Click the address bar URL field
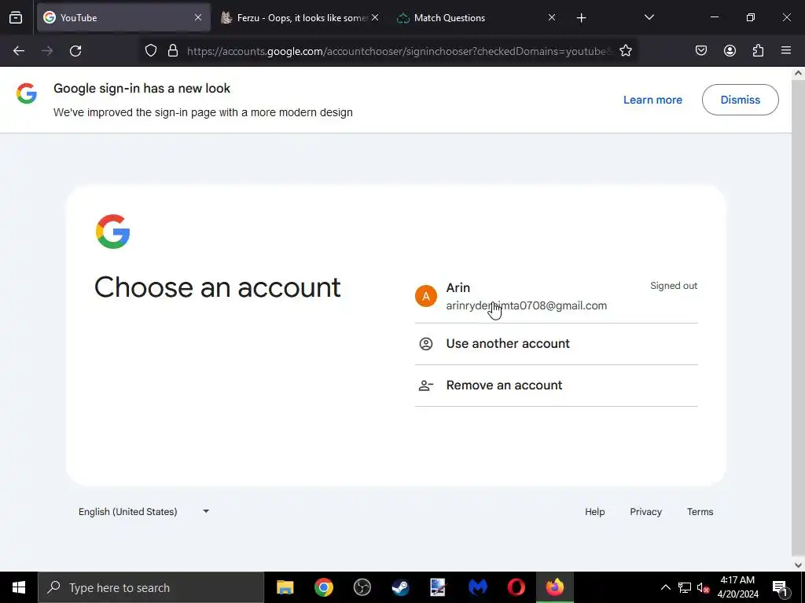The image size is (805, 603). 399,51
